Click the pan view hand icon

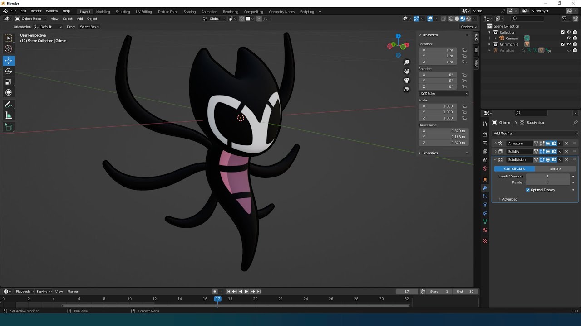[407, 71]
